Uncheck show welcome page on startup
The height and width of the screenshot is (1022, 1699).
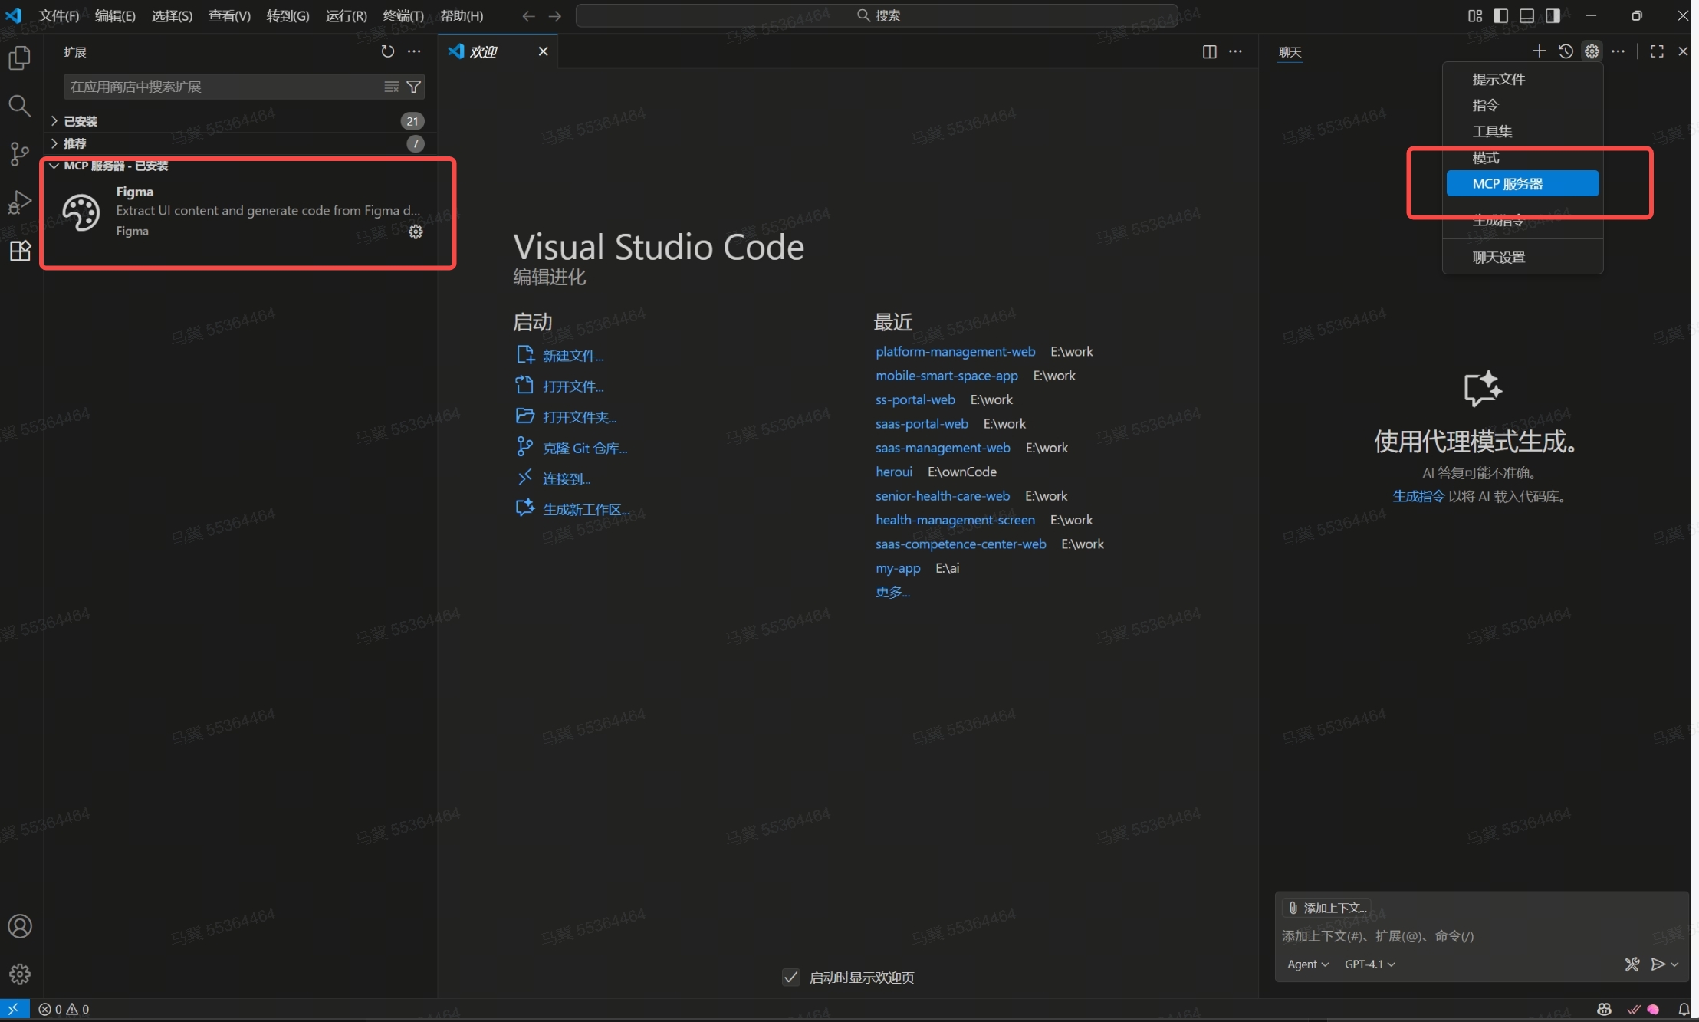click(790, 977)
